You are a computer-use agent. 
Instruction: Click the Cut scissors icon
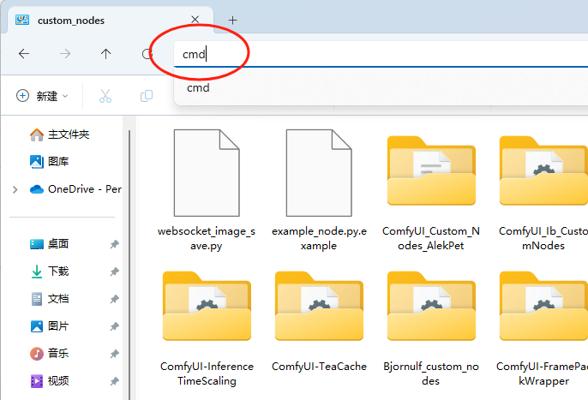coord(105,96)
